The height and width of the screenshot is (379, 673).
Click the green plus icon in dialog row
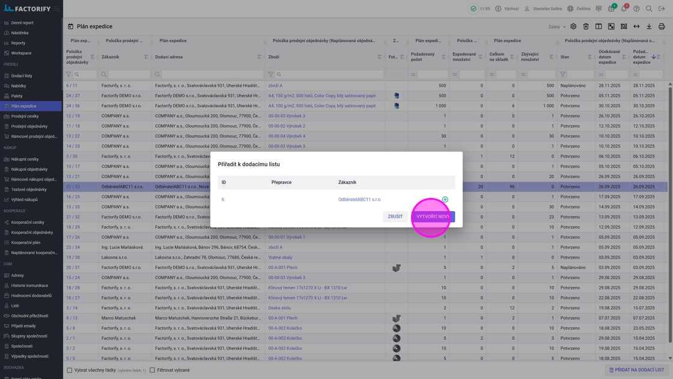tap(445, 199)
